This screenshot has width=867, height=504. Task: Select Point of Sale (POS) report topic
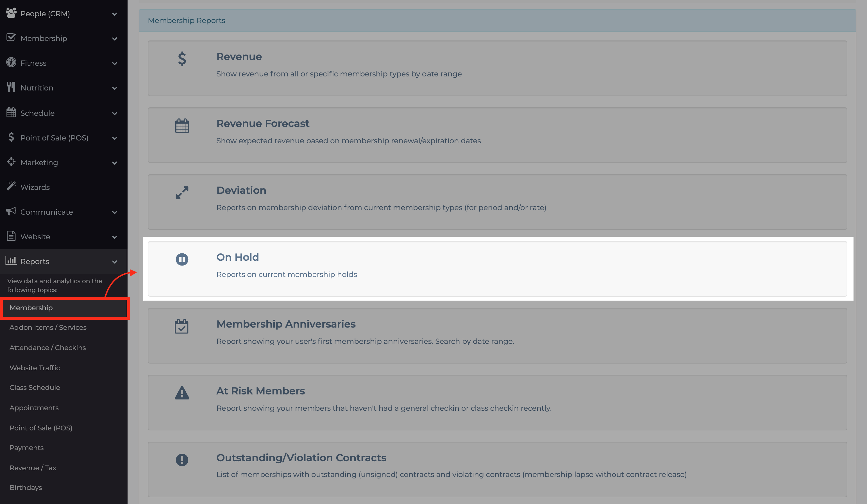coord(41,428)
